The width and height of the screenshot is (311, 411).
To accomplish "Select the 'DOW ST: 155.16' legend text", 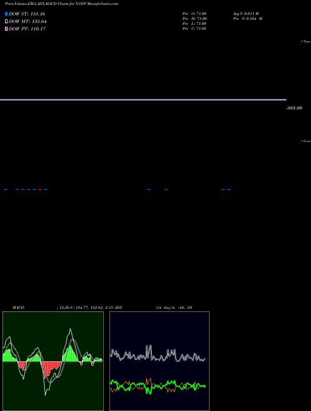I will [x=27, y=14].
